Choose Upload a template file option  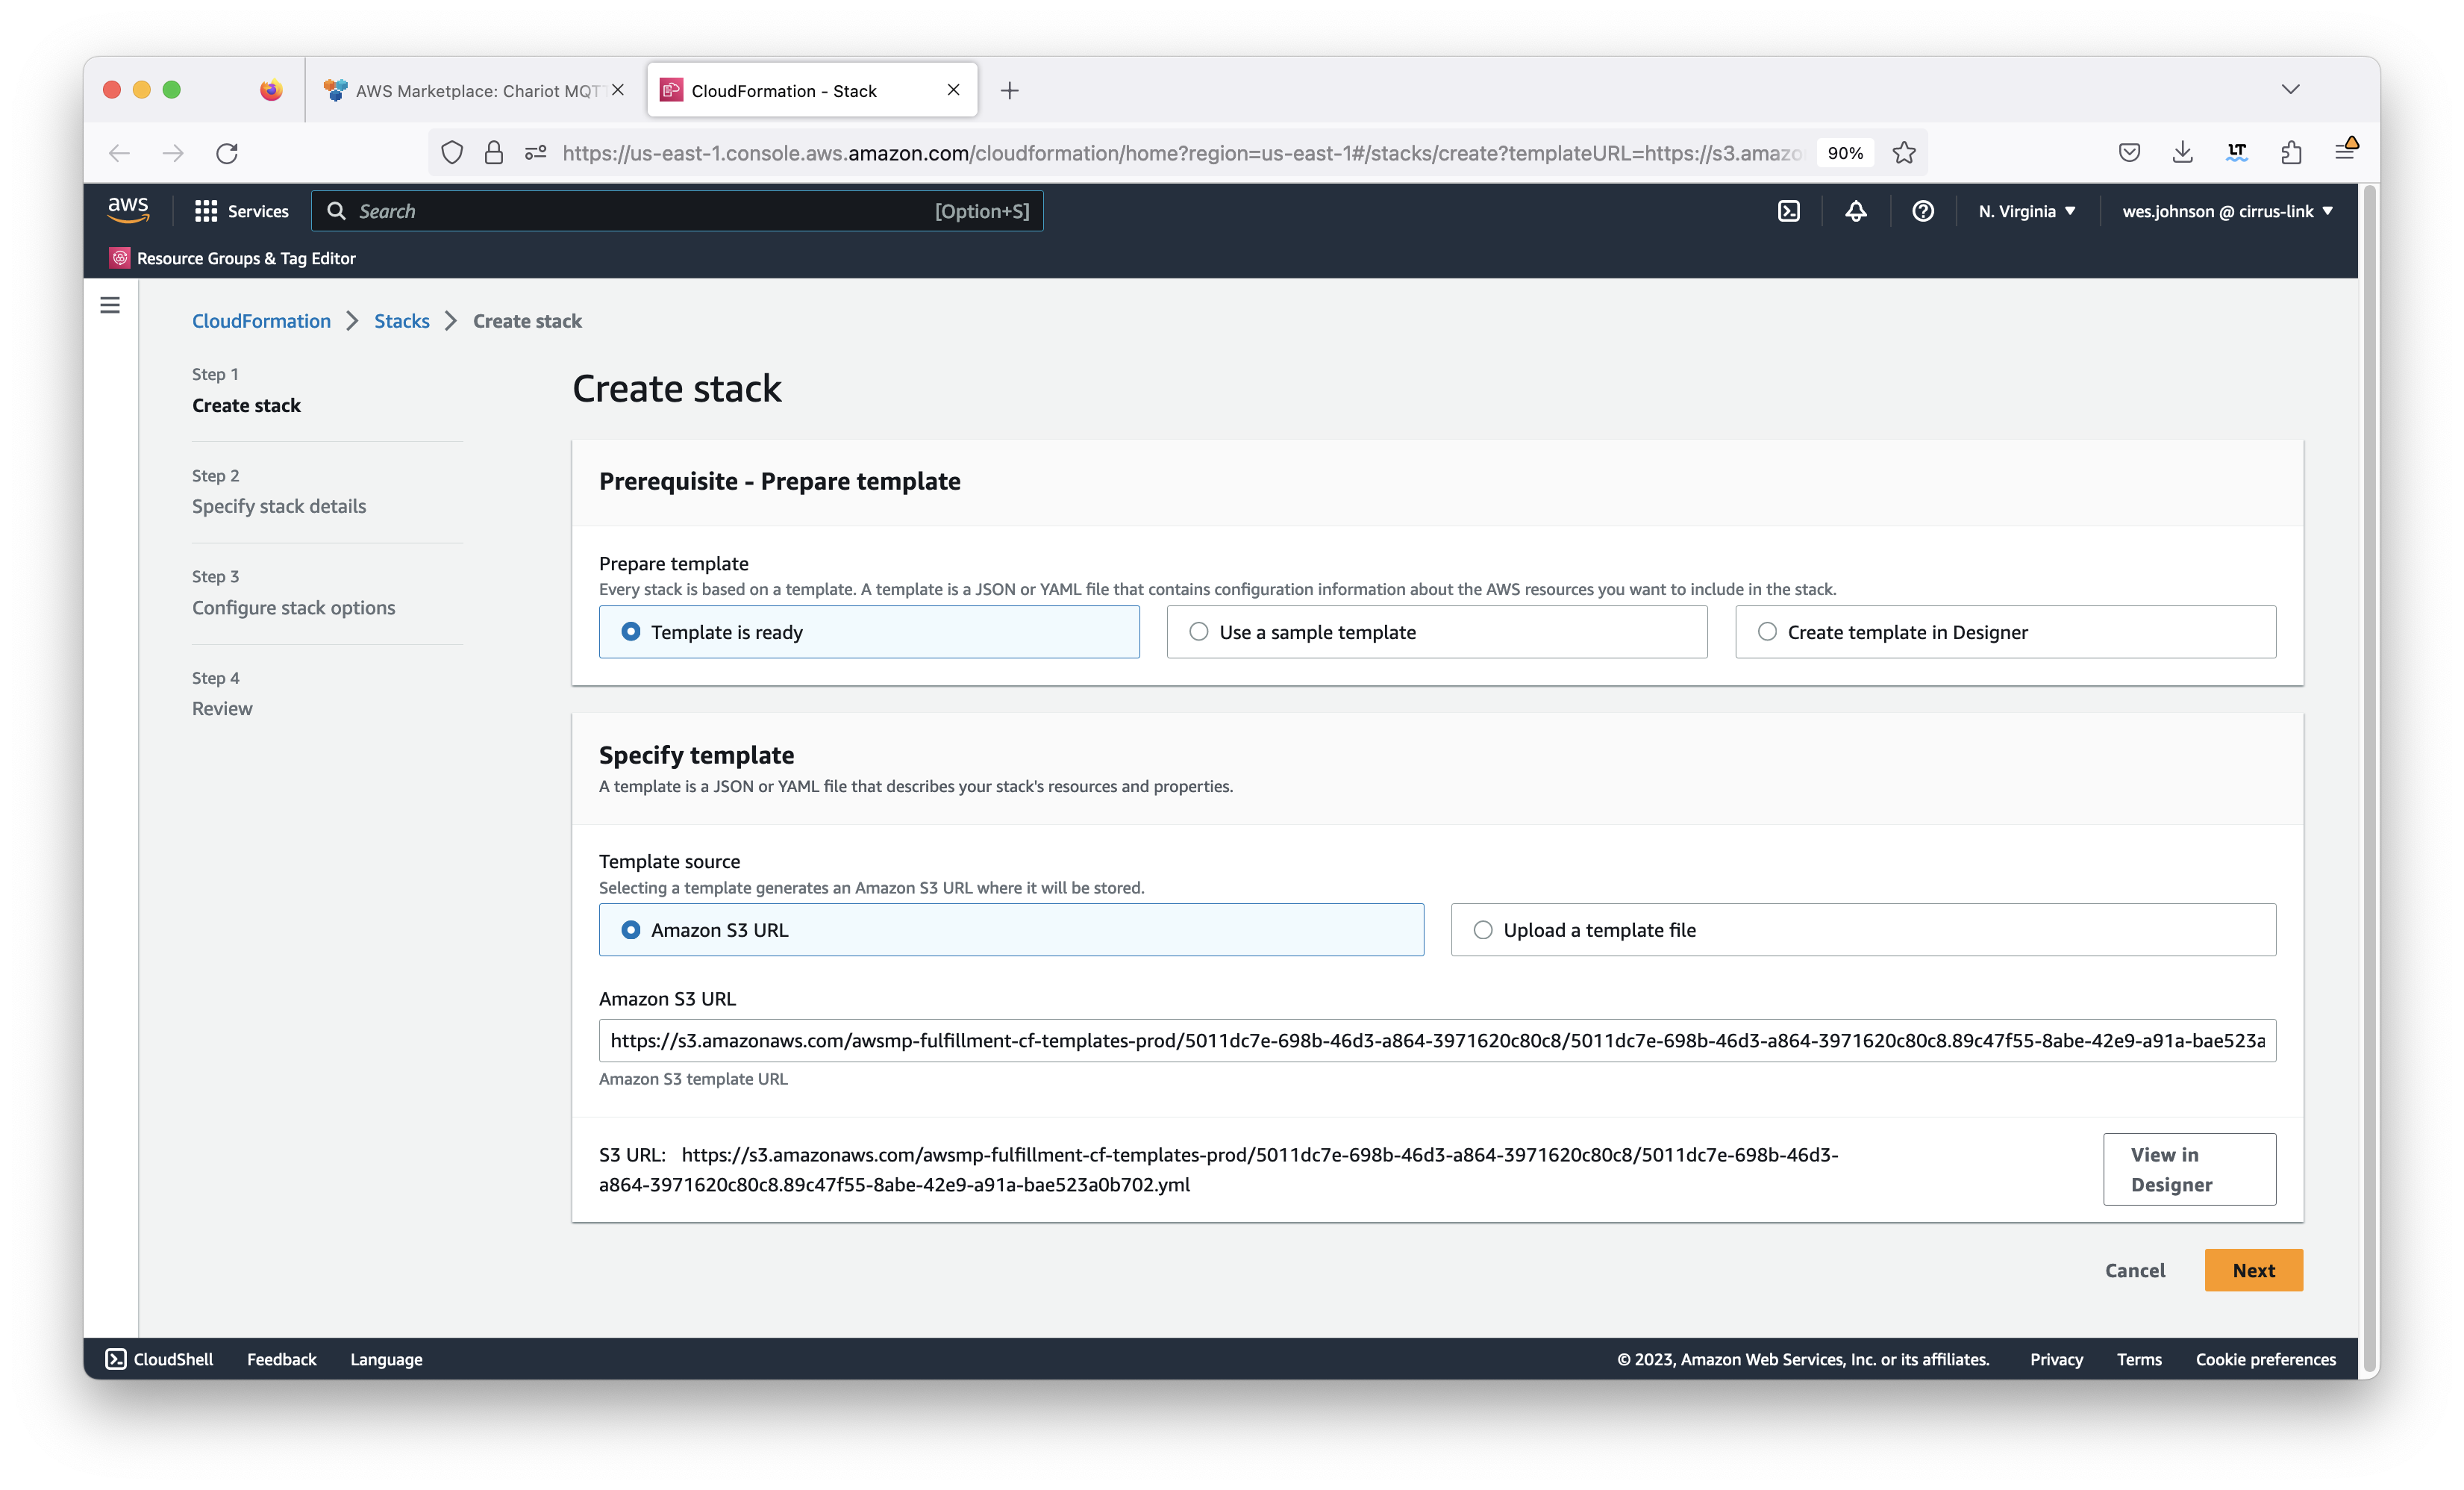click(1863, 929)
